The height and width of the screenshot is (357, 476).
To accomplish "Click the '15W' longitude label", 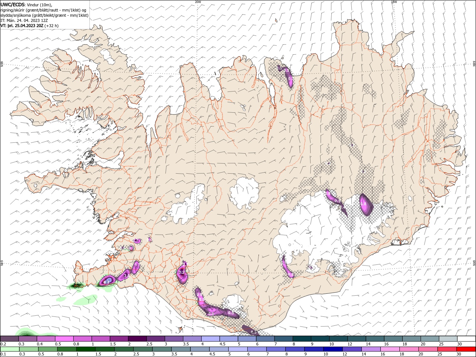I will pyautogui.click(x=394, y=2).
